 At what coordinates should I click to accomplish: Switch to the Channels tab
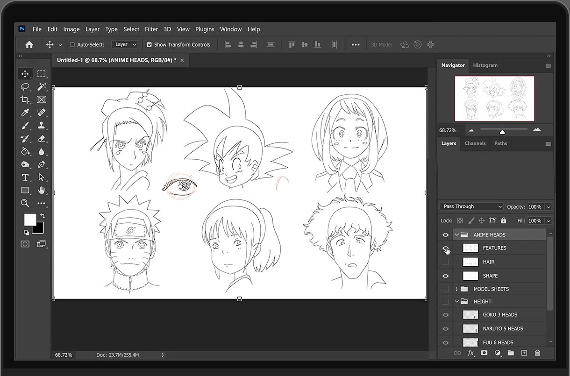coord(475,143)
